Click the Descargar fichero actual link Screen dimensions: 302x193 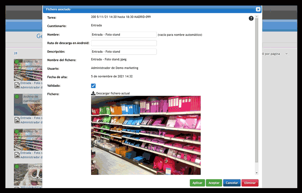(x=113, y=93)
